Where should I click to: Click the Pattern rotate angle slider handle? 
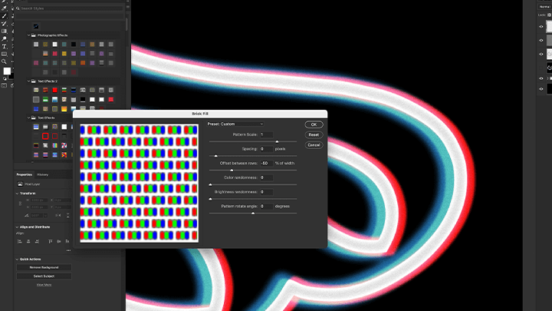pyautogui.click(x=253, y=213)
